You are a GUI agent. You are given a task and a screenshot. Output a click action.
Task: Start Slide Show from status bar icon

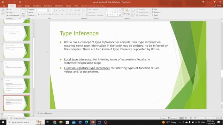tap(195, 118)
